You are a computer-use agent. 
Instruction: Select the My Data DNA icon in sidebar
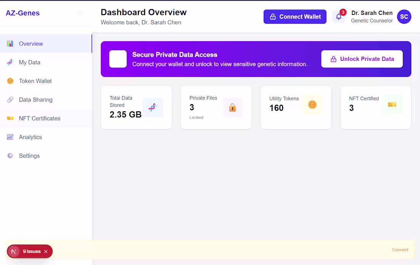[x=10, y=62]
